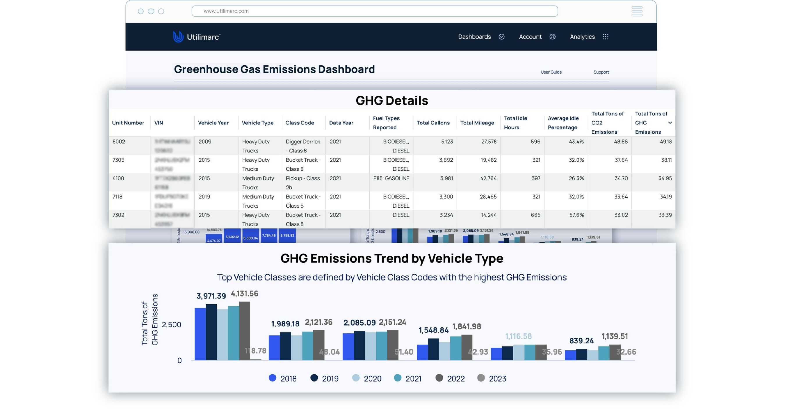
Task: Click the browser hamburger menu icon
Action: pyautogui.click(x=637, y=11)
